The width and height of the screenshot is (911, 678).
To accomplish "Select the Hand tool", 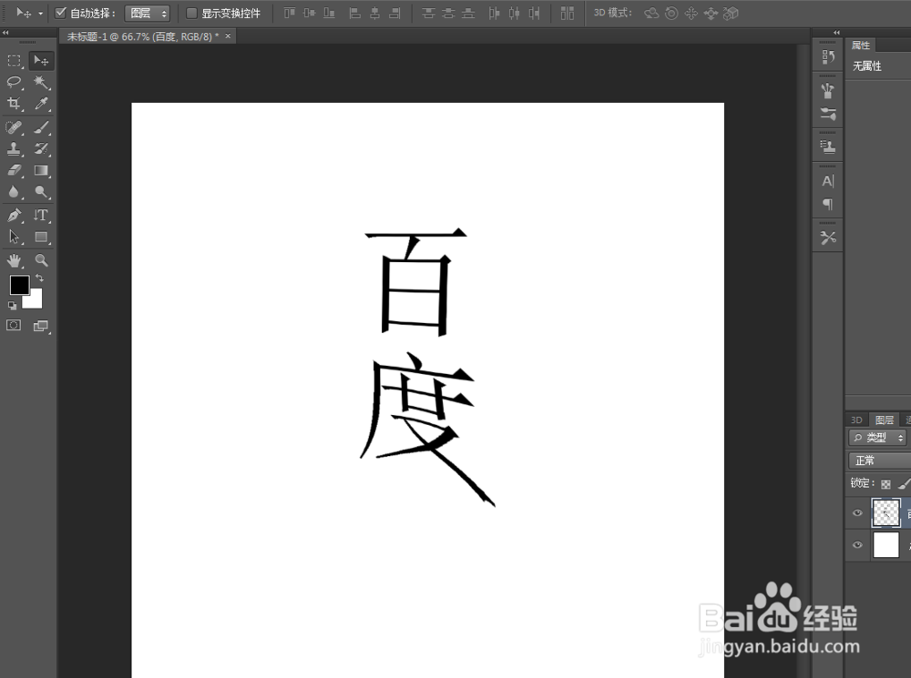I will click(x=14, y=260).
